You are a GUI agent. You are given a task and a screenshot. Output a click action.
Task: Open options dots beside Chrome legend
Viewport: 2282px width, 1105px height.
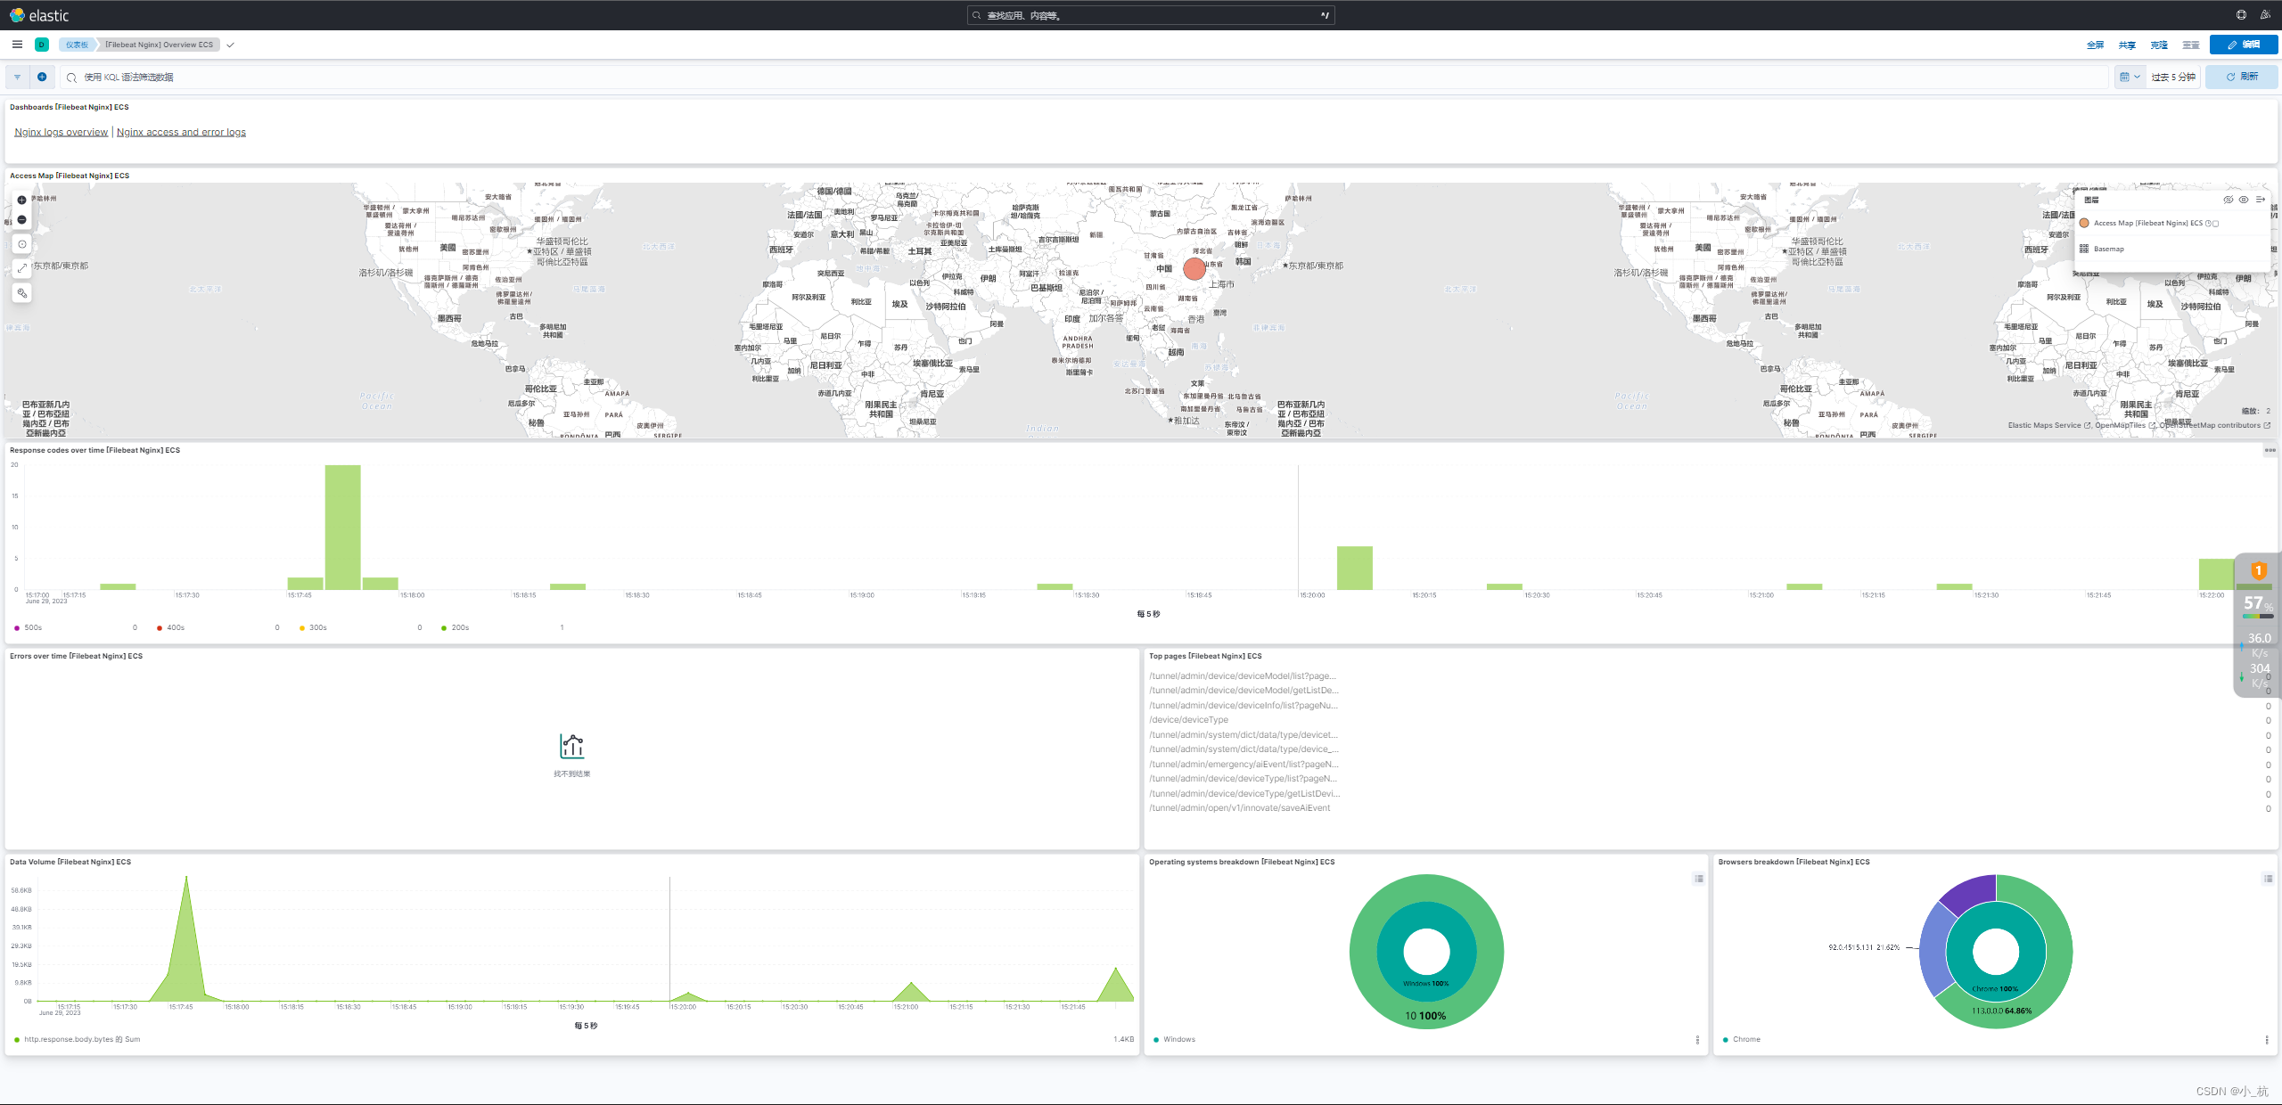click(2267, 1040)
